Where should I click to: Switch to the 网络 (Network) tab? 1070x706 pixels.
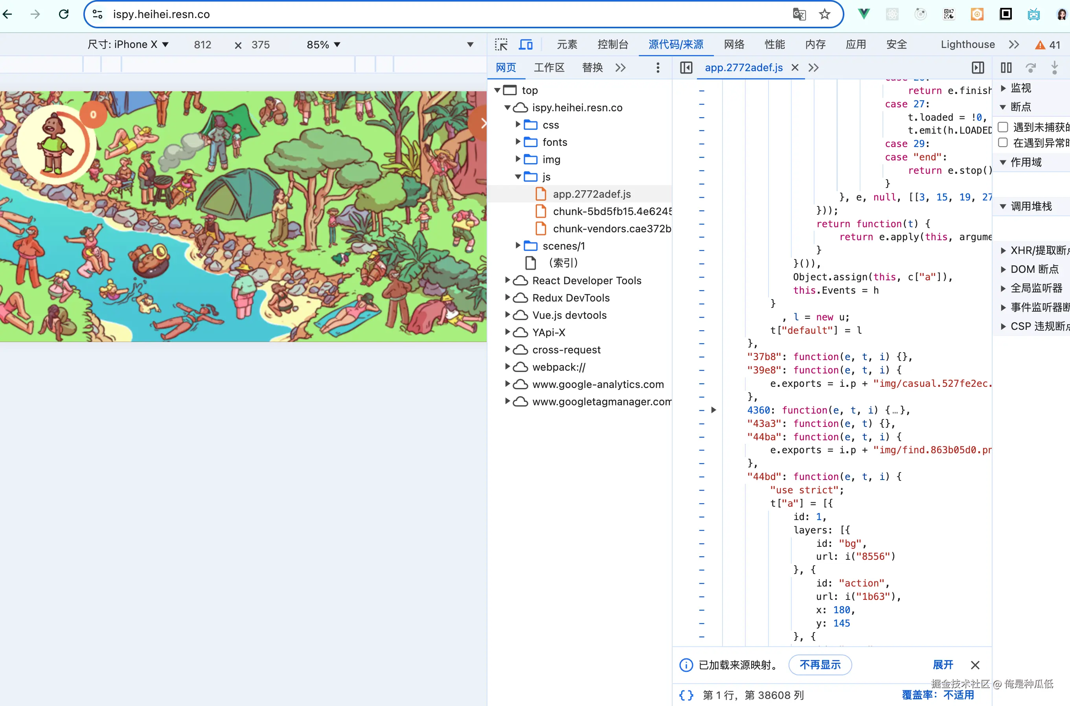click(x=734, y=44)
